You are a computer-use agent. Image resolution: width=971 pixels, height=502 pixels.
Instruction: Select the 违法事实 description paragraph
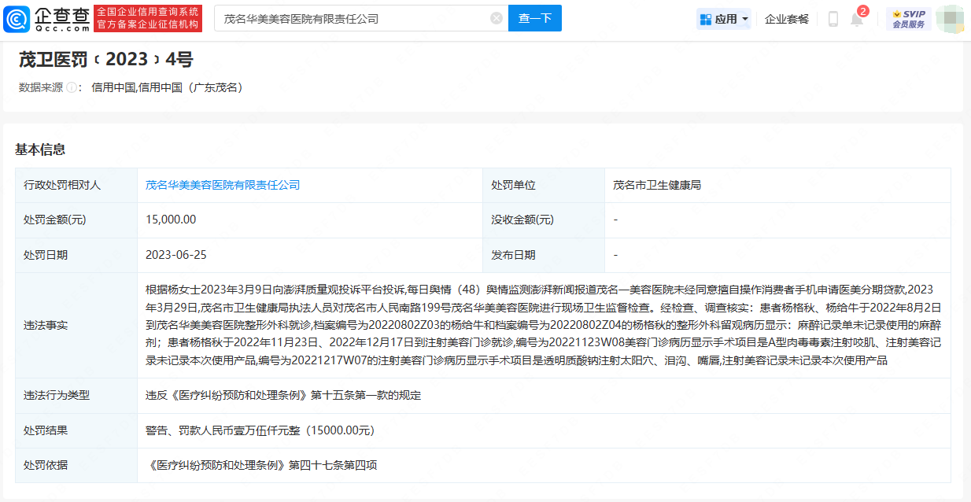[x=544, y=325]
